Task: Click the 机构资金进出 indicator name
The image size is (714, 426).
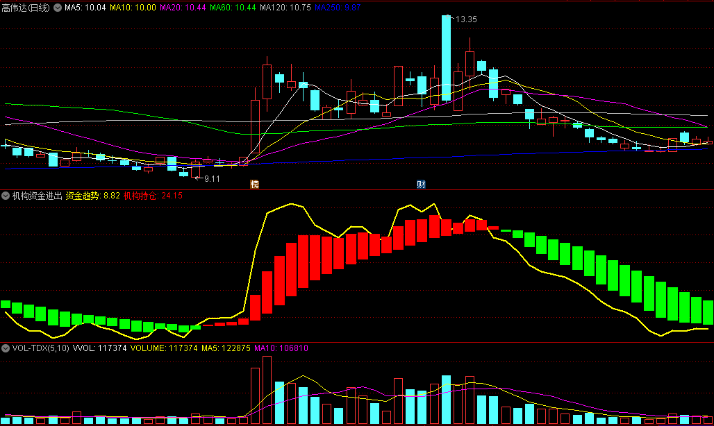Action: pos(37,196)
